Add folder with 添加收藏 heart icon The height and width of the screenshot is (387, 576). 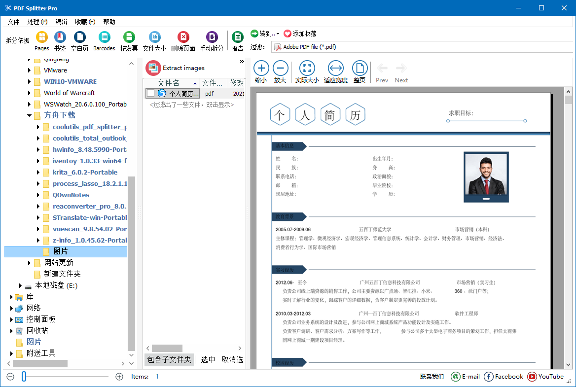click(x=300, y=34)
